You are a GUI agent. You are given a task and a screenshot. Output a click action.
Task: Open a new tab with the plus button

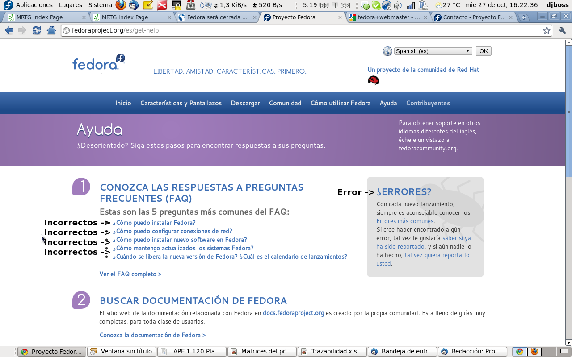point(524,17)
